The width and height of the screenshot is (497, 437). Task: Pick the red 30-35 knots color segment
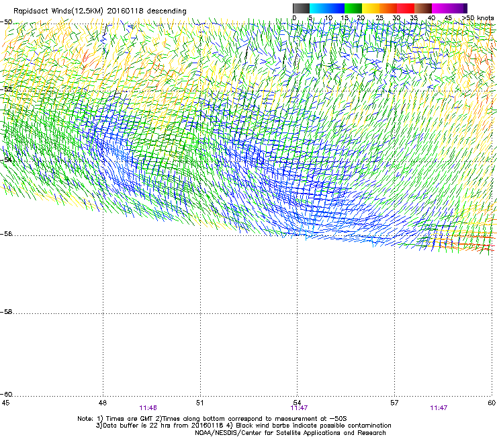[x=406, y=8]
